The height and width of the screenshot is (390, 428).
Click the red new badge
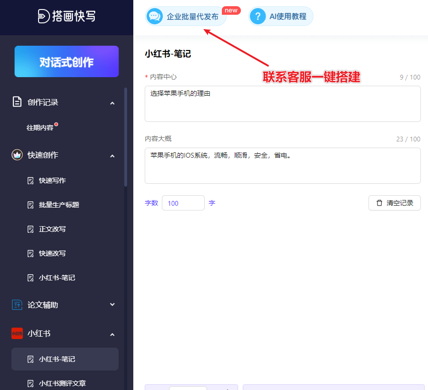pyautogui.click(x=231, y=10)
